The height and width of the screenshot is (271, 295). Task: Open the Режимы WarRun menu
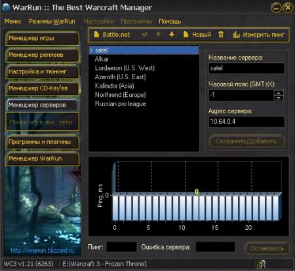coord(52,22)
